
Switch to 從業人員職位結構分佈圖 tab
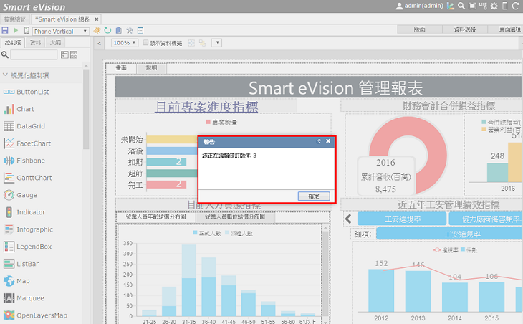(x=235, y=217)
